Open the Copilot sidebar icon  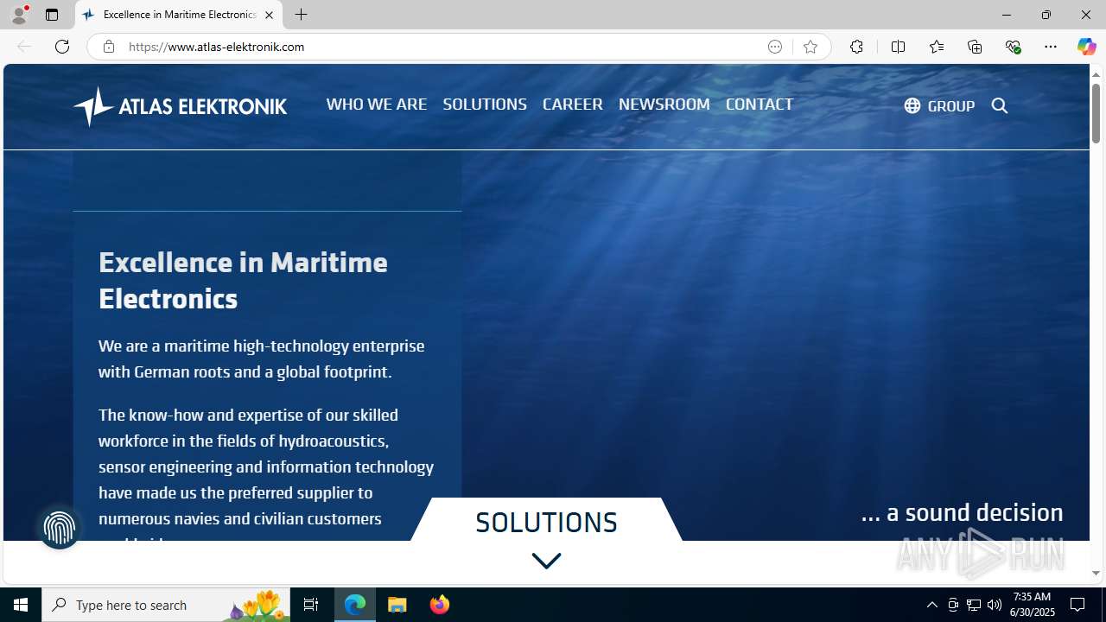(1086, 47)
